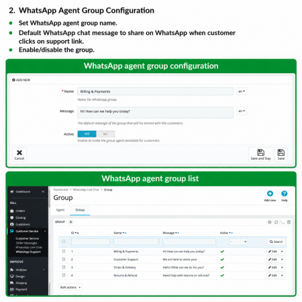
Task: Collapse the sidebar menu arrow icon
Action: point(43,192)
